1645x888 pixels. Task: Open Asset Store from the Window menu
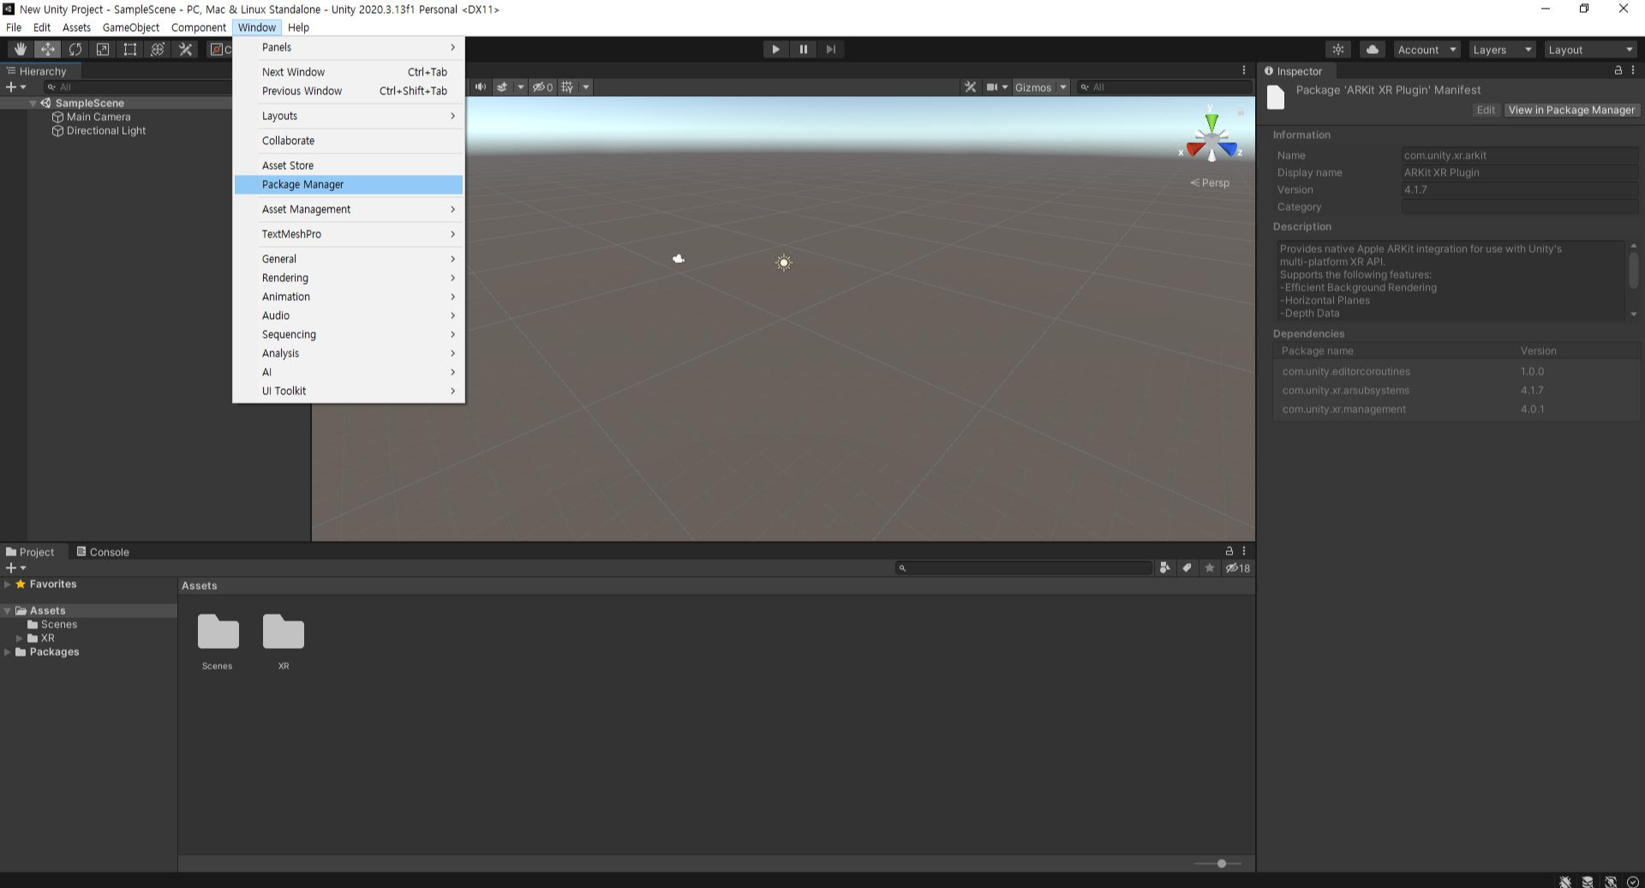pyautogui.click(x=349, y=165)
